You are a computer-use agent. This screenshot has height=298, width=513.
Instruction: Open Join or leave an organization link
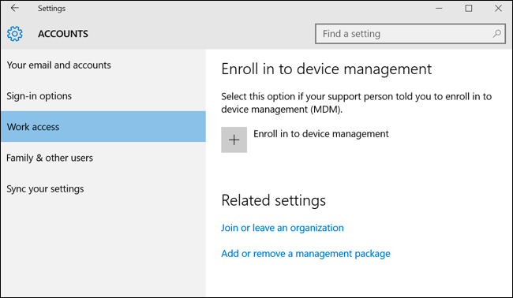[283, 228]
